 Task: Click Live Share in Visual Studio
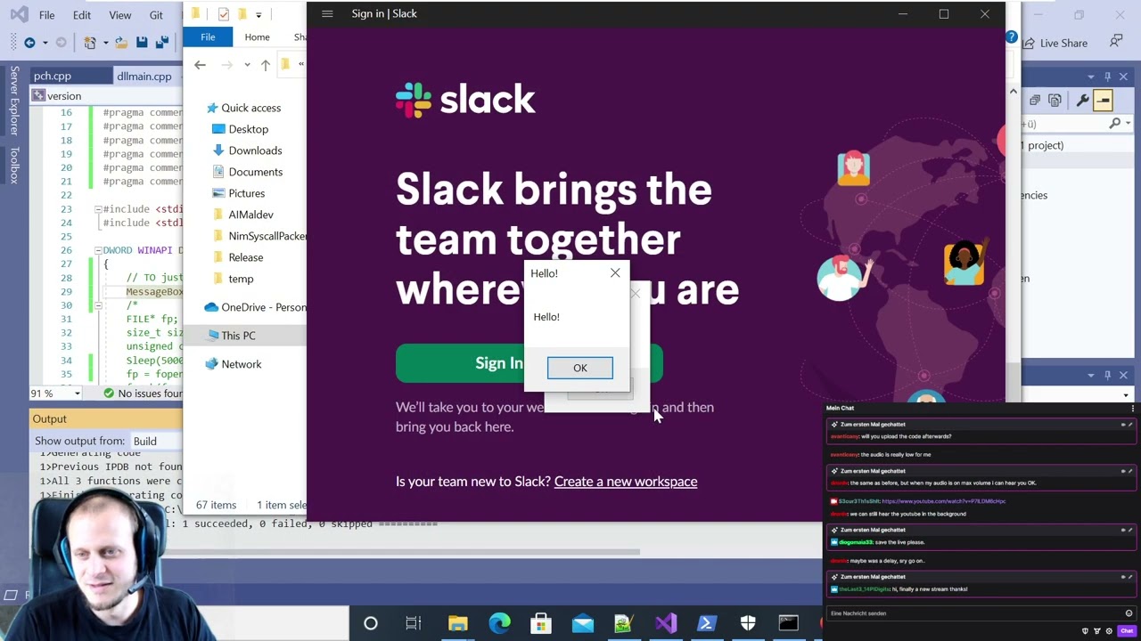[x=1055, y=43]
